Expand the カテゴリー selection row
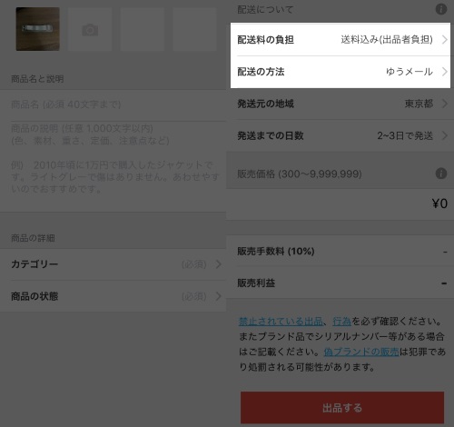The width and height of the screenshot is (454, 427). pos(113,264)
